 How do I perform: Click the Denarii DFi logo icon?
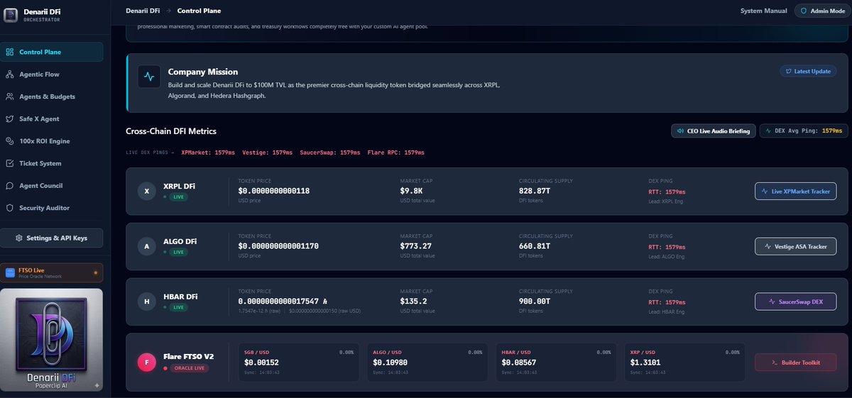10,14
